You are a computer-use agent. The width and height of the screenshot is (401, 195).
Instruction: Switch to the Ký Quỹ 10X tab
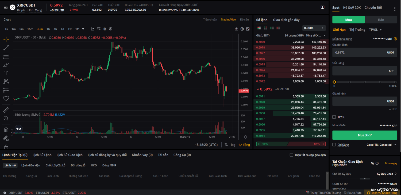pyautogui.click(x=352, y=8)
